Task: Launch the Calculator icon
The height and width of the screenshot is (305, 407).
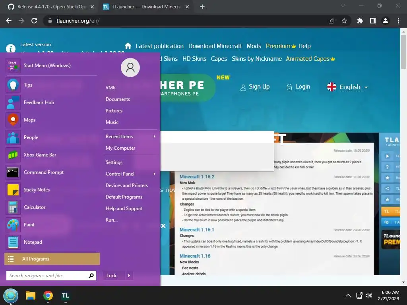Action: coord(13,207)
